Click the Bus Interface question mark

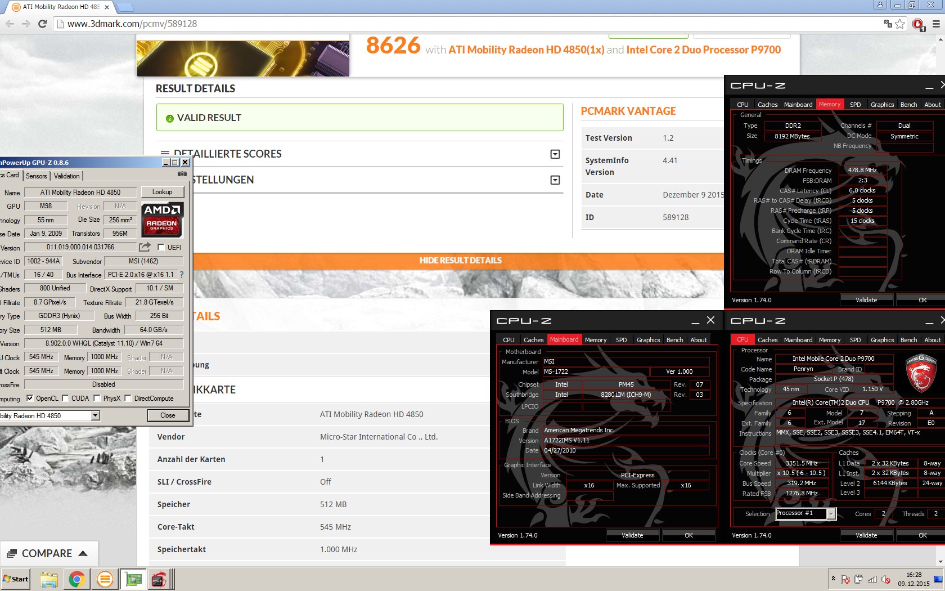182,275
